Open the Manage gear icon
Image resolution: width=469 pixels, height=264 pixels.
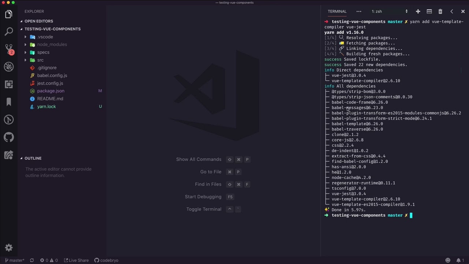[9, 247]
